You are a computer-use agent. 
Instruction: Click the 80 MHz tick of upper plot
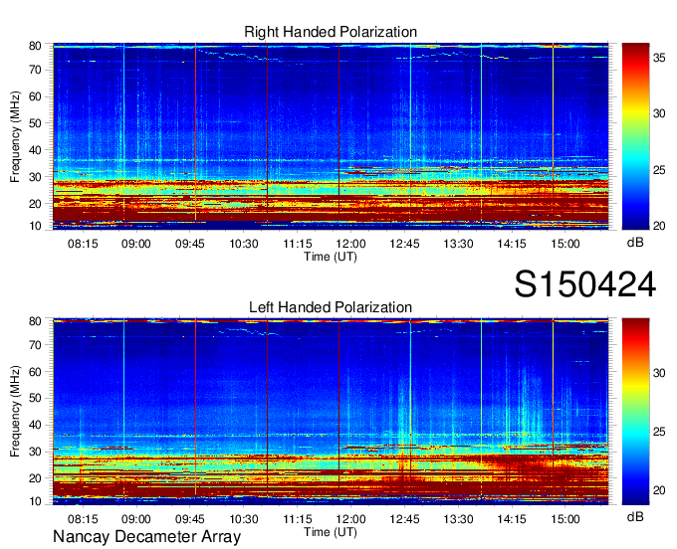[35, 46]
